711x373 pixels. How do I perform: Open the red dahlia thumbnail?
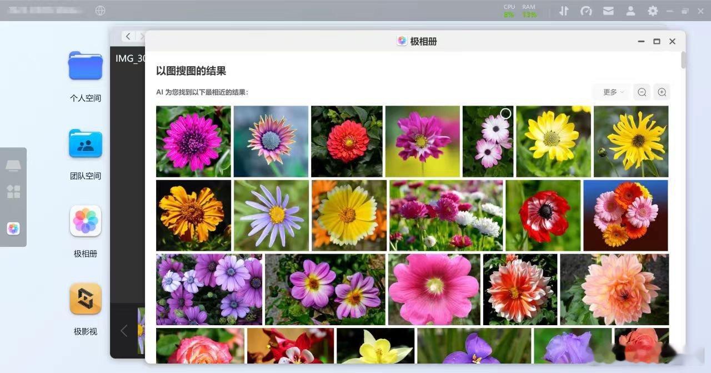click(347, 141)
